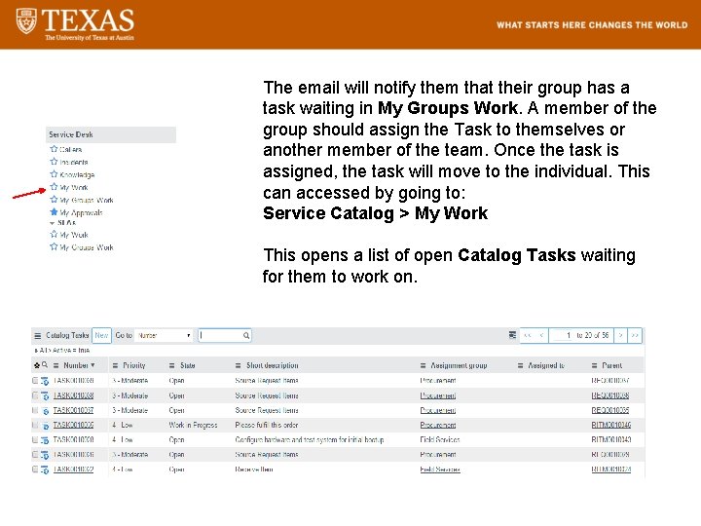Click the UT Austin shield logo
This screenshot has height=526, width=701.
click(x=26, y=20)
